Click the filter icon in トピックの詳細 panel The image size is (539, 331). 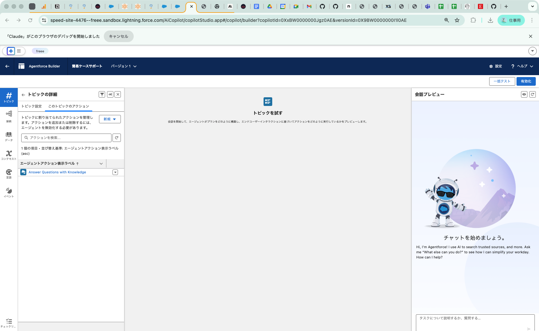tap(102, 94)
